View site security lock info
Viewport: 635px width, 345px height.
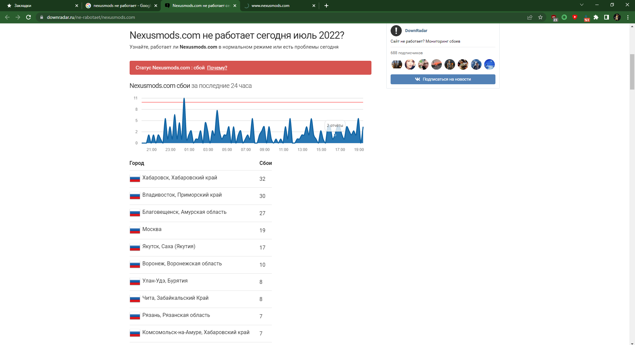pos(42,17)
